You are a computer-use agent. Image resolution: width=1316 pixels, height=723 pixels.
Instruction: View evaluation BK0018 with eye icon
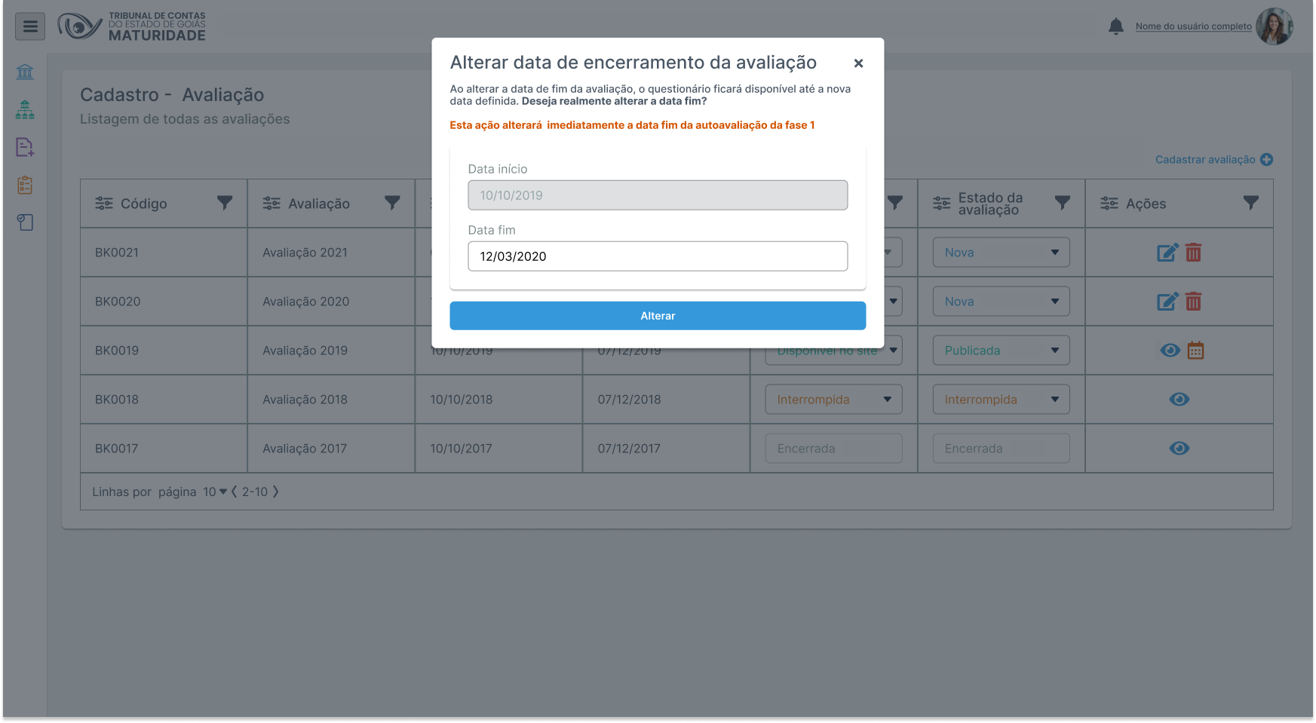tap(1179, 400)
